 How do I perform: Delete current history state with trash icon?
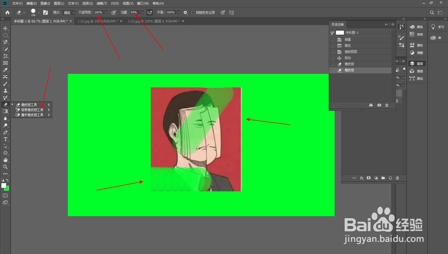387,105
